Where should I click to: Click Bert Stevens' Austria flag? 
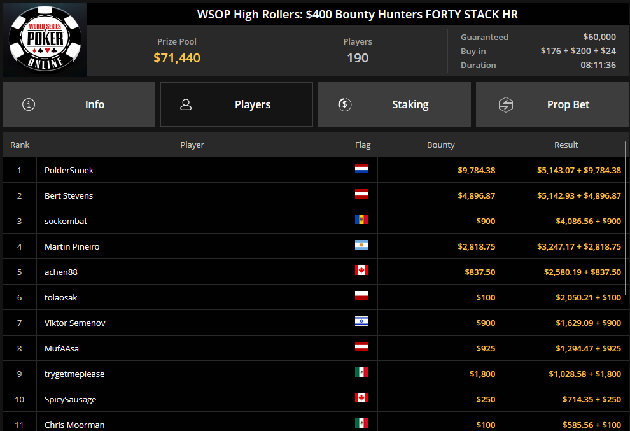click(x=361, y=194)
